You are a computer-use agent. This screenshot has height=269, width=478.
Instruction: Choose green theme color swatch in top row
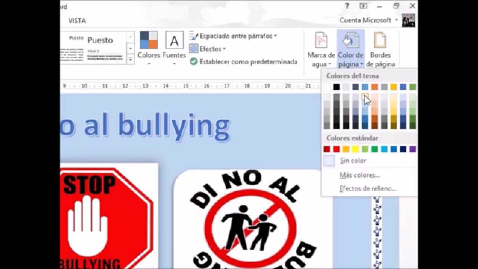click(413, 87)
